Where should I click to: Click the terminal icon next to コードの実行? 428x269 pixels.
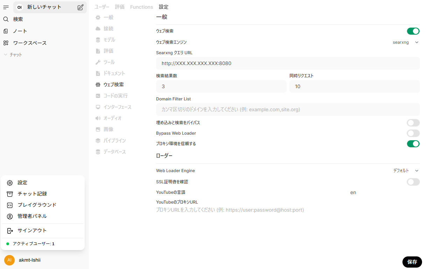98,96
